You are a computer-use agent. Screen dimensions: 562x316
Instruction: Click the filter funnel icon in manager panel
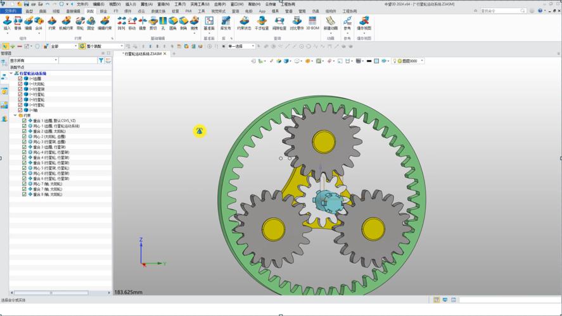[x=101, y=61]
